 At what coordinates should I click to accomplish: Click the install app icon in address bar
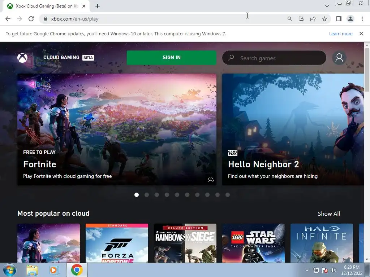point(301,19)
